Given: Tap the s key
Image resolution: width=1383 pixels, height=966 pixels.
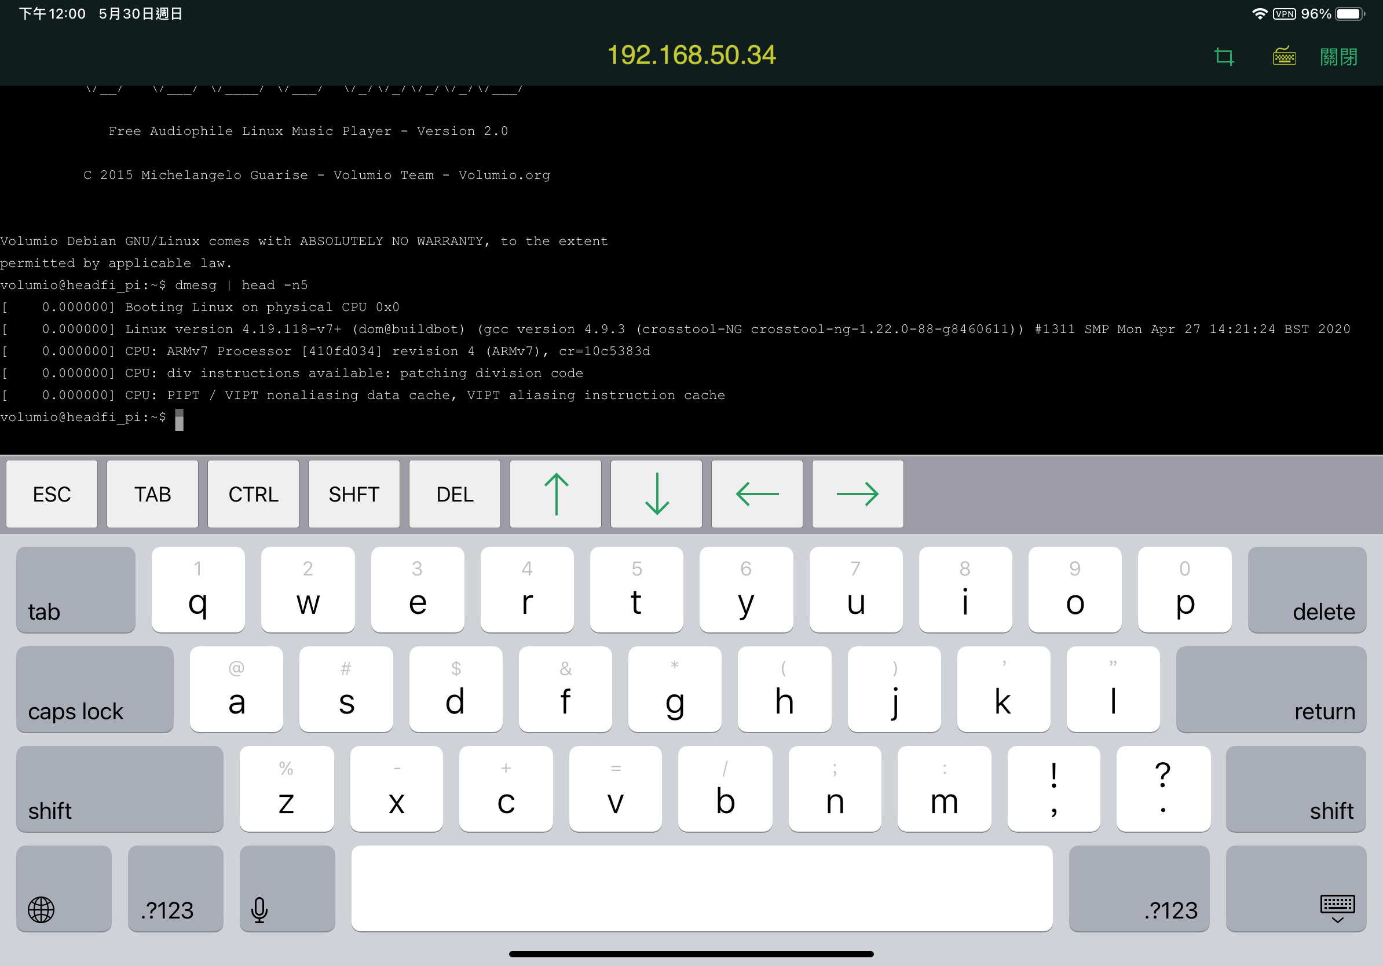Looking at the screenshot, I should click(x=346, y=689).
